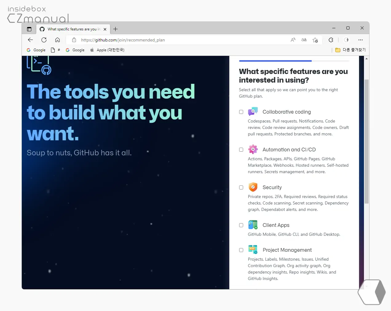Open the browser settings and more menu

(x=361, y=40)
